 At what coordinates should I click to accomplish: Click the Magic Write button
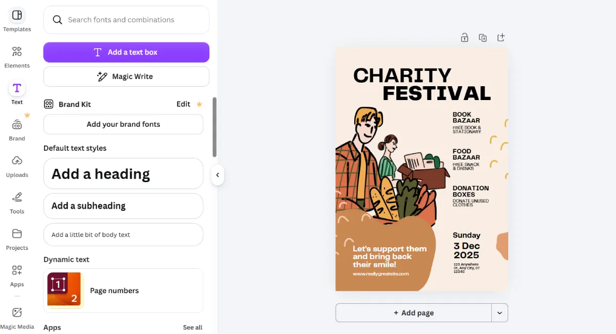tap(126, 76)
